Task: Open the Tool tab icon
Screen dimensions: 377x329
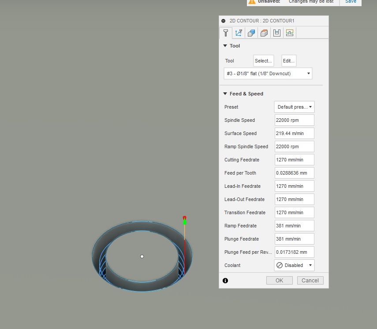Action: pyautogui.click(x=225, y=33)
